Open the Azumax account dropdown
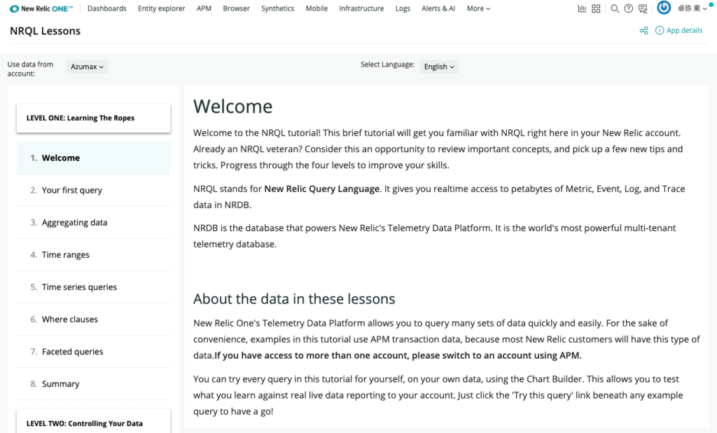The height and width of the screenshot is (433, 717). [x=87, y=67]
